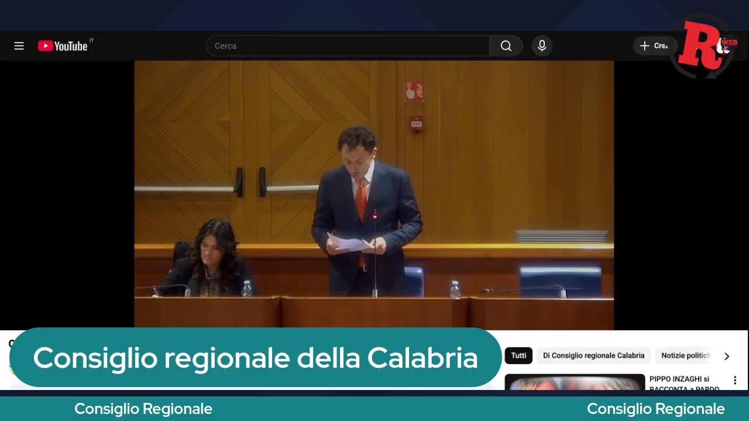Select the Notizie politiche filter chip
749x421 pixels.
(x=685, y=356)
